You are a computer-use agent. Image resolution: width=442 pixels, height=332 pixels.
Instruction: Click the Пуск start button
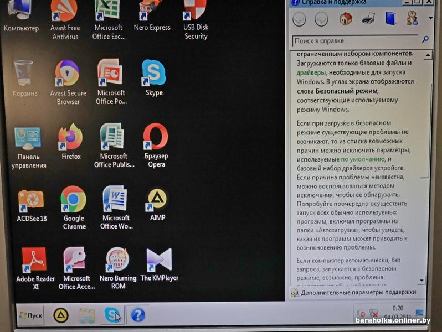(x=30, y=315)
